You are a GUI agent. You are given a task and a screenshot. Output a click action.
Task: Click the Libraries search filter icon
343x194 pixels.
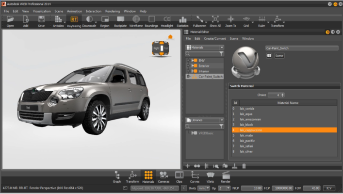click(221, 126)
